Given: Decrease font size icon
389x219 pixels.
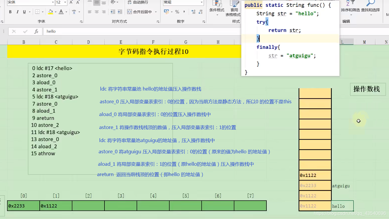Looking at the screenshot, I should pos(78,2).
